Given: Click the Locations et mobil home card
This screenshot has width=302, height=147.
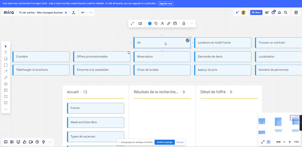Looking at the screenshot, I should tap(223, 43).
